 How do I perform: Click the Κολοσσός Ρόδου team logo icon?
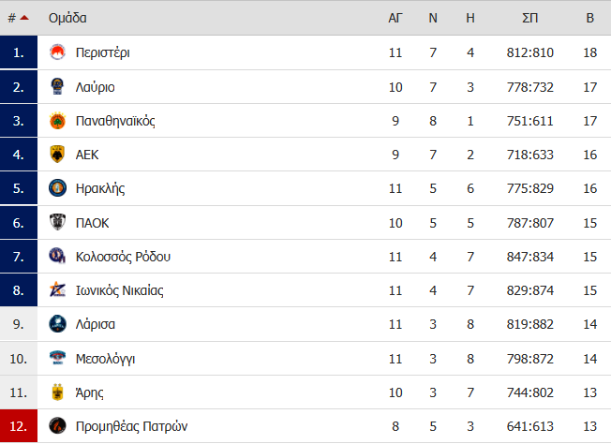(57, 256)
